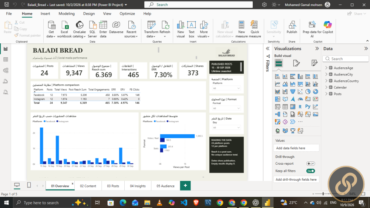Switch to the Modeling ribbon tab

pyautogui.click(x=67, y=14)
